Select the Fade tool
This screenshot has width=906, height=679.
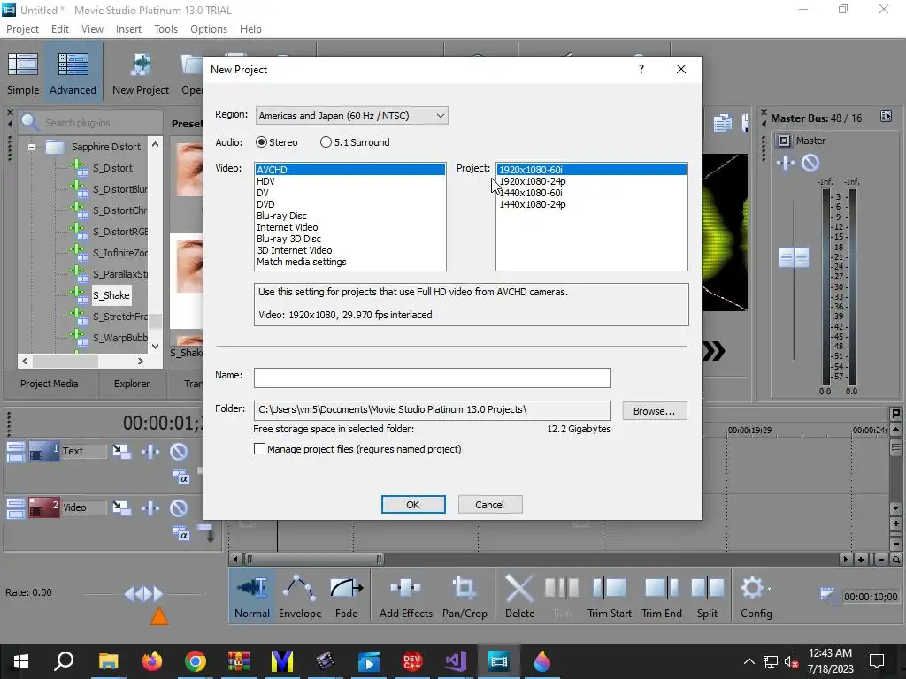346,598
